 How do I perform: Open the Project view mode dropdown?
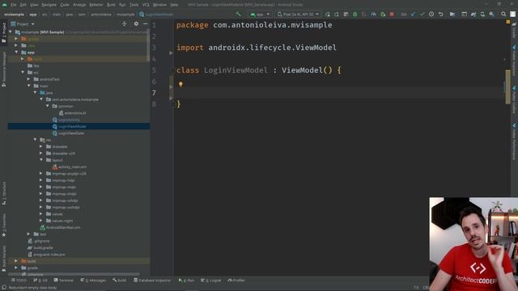click(23, 24)
